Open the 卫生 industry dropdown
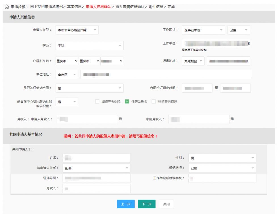The width and height of the screenshot is (278, 214). (x=238, y=30)
